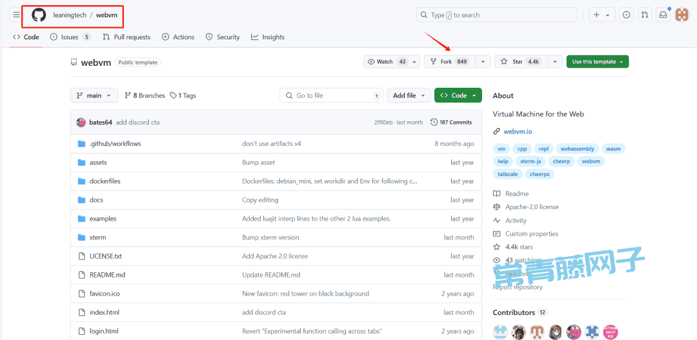Click the GitHub octocat logo

[x=39, y=15]
